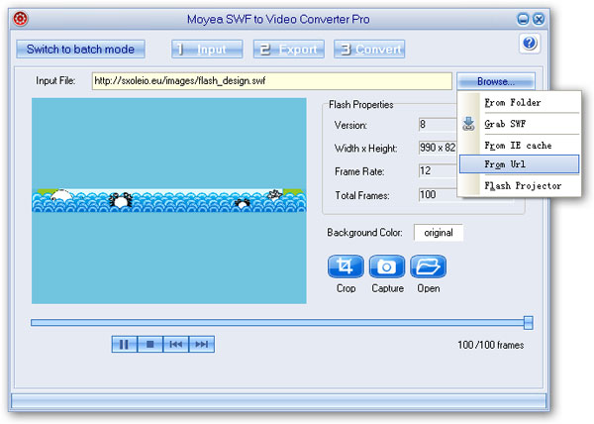
Task: Click the 'Input File:' label
Action: coord(55,80)
